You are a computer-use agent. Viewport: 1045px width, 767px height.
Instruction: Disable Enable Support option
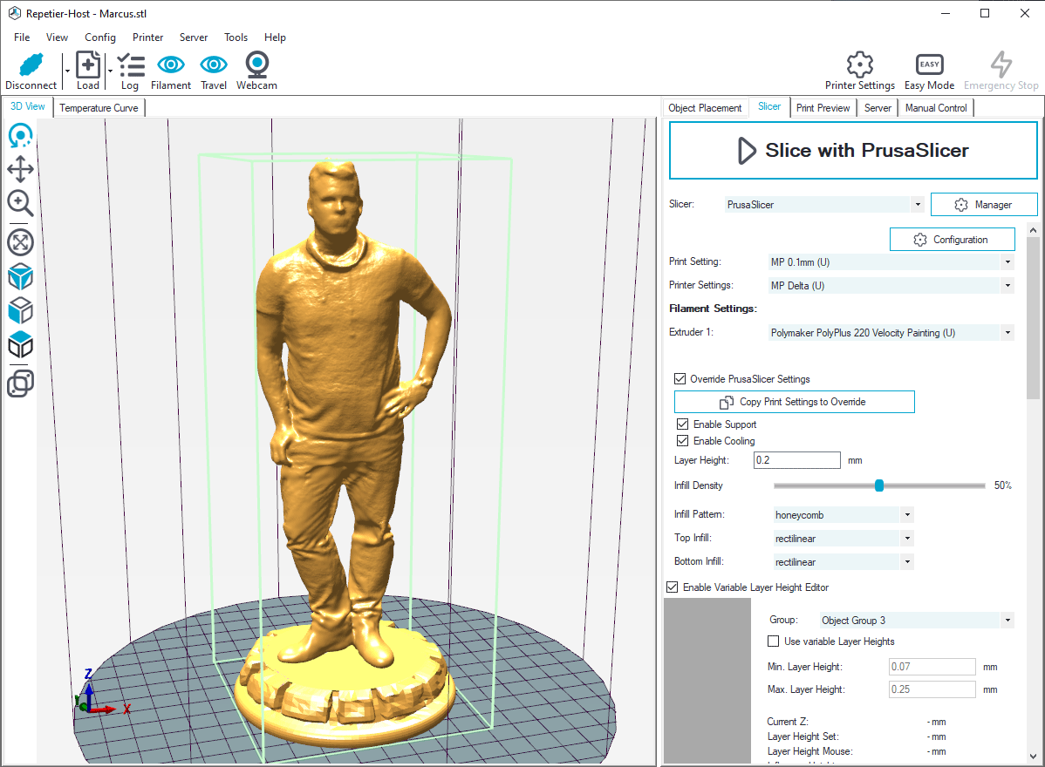click(681, 424)
